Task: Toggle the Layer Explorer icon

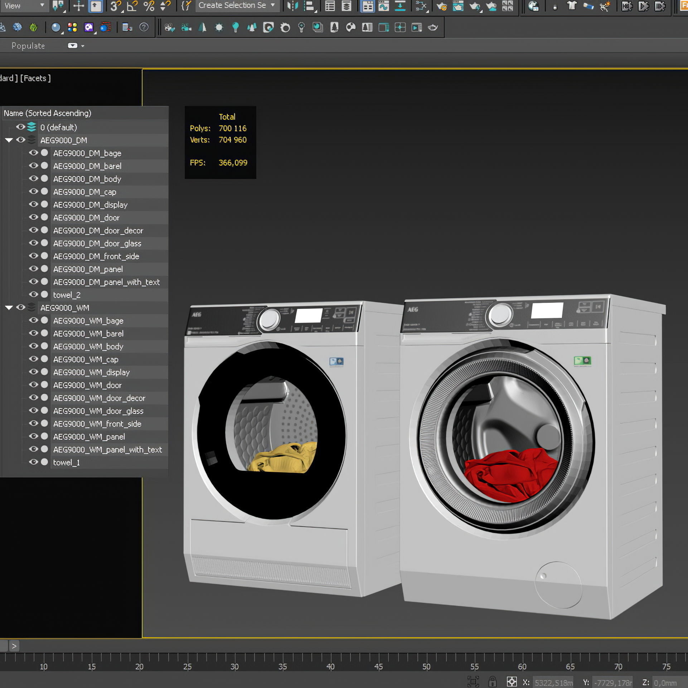Action: click(347, 6)
